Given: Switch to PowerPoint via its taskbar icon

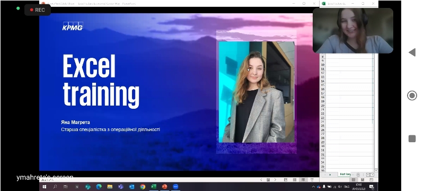Looking at the screenshot, I should pos(164,187).
